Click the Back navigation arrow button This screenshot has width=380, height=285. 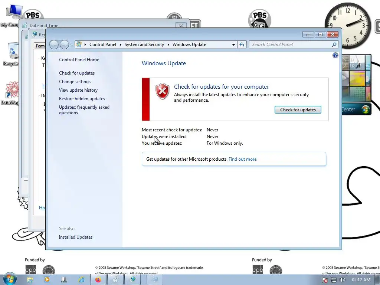pos(54,45)
